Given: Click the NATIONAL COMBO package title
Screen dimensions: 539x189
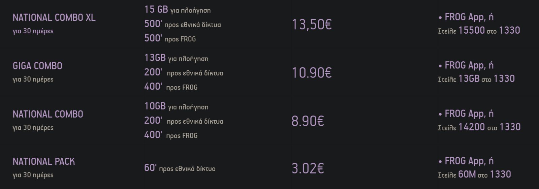Looking at the screenshot, I should 48,114.
